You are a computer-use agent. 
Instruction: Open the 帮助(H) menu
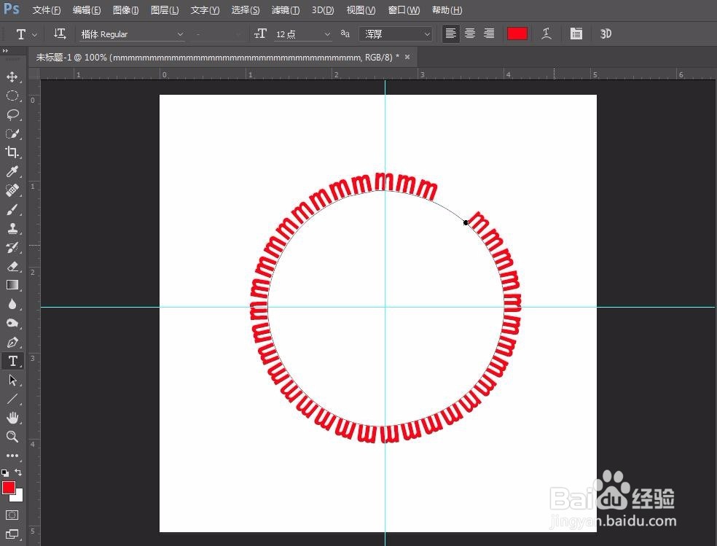tap(447, 10)
